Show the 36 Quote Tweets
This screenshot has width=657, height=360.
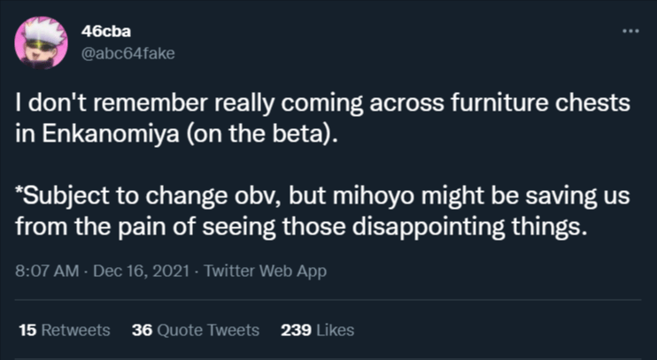tap(196, 330)
